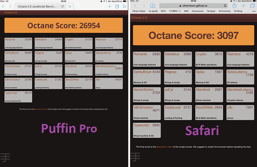Select pdf.js 29129 result box
Screen dimensions: 257x167
point(48,70)
